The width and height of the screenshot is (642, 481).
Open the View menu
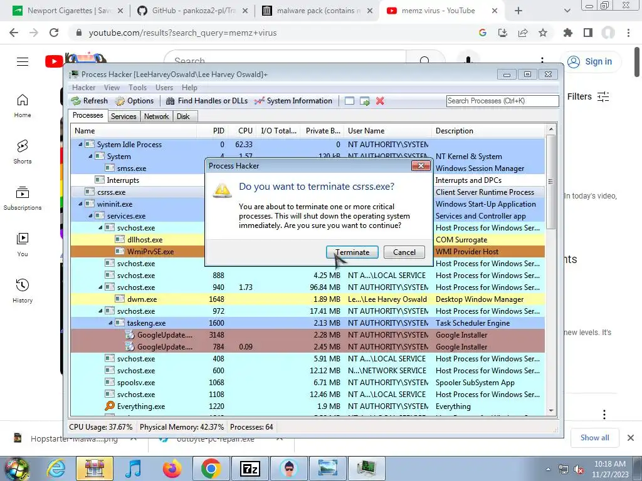coord(112,88)
